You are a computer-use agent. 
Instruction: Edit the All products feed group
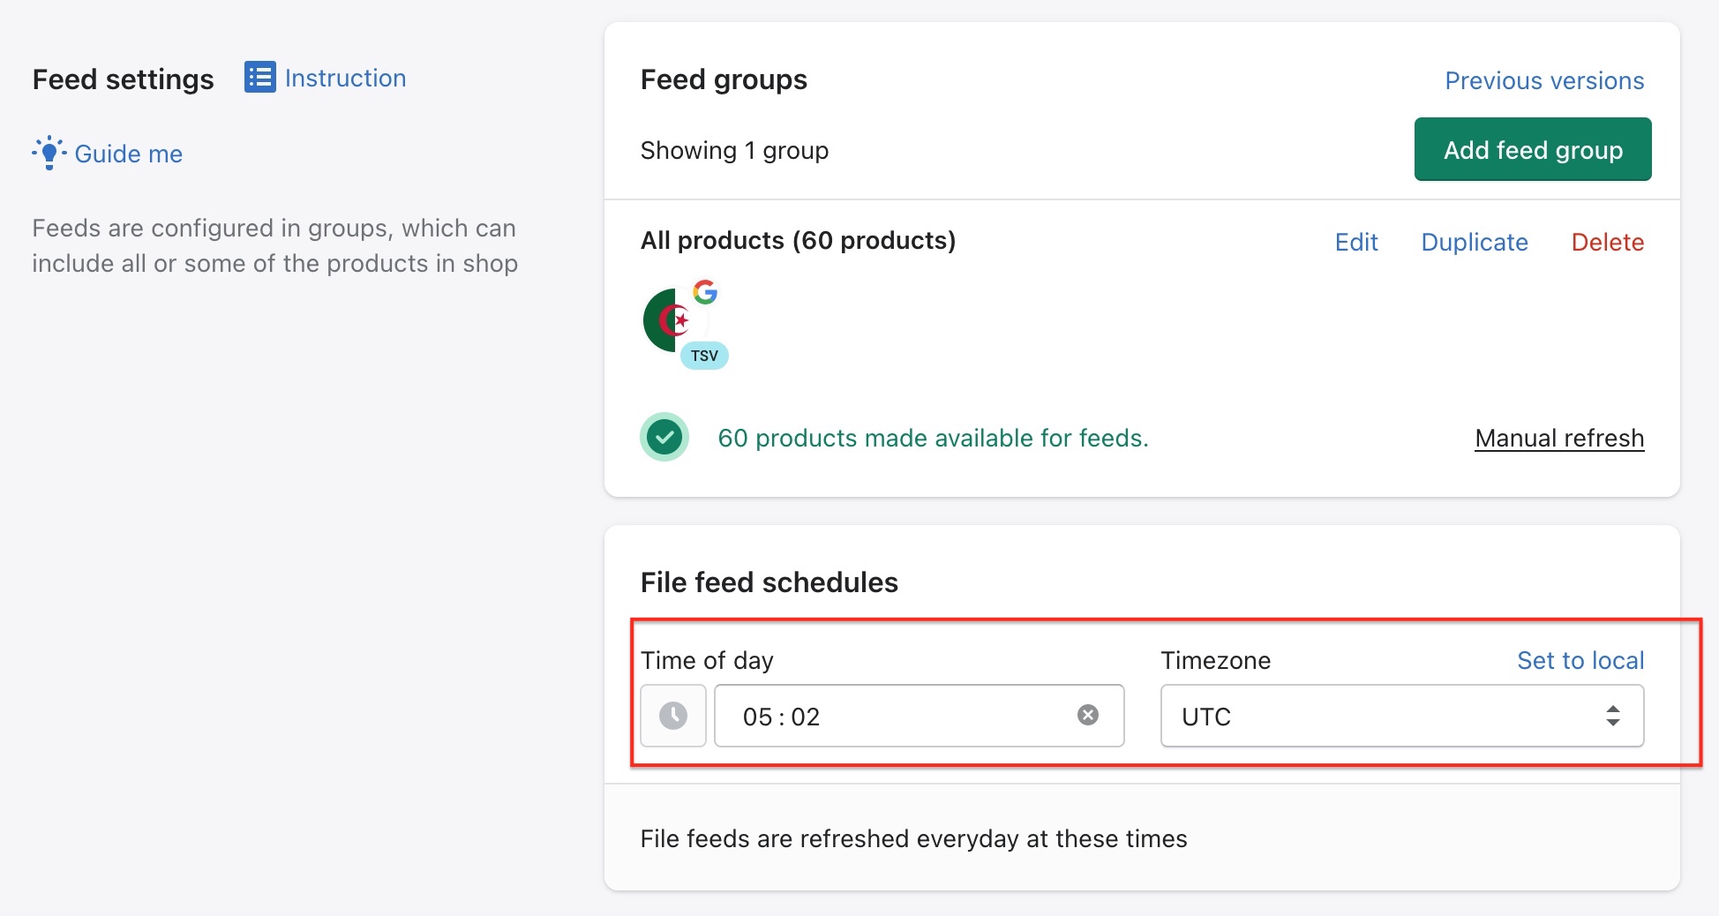1356,242
